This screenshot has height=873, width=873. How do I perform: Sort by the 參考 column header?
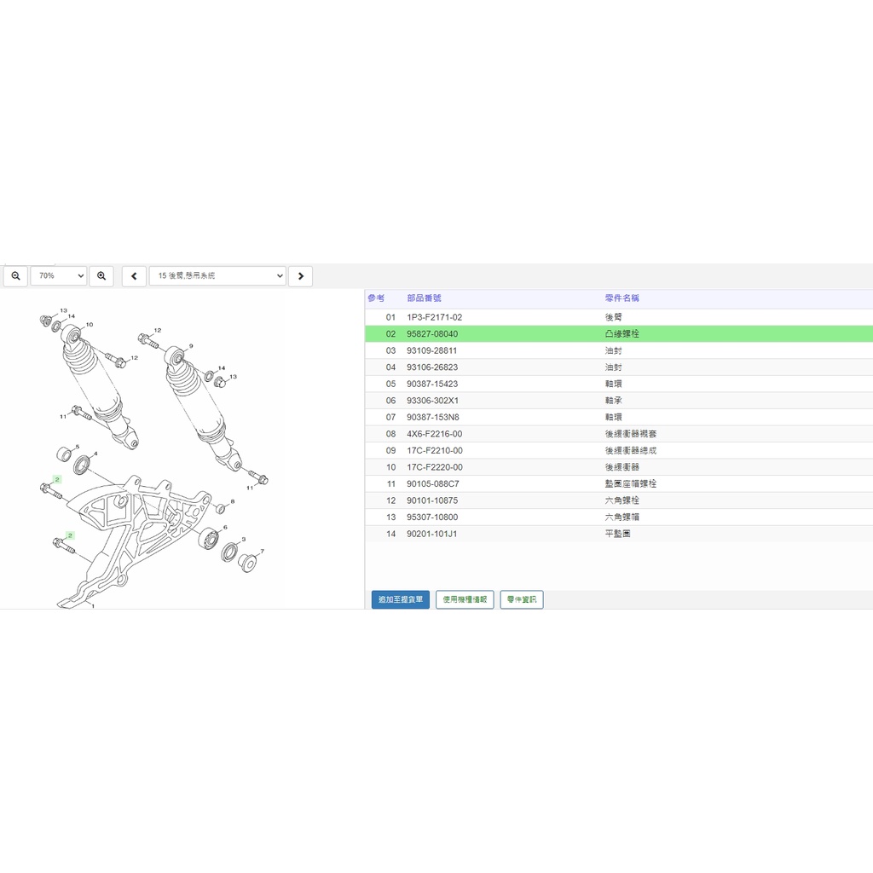[x=376, y=298]
